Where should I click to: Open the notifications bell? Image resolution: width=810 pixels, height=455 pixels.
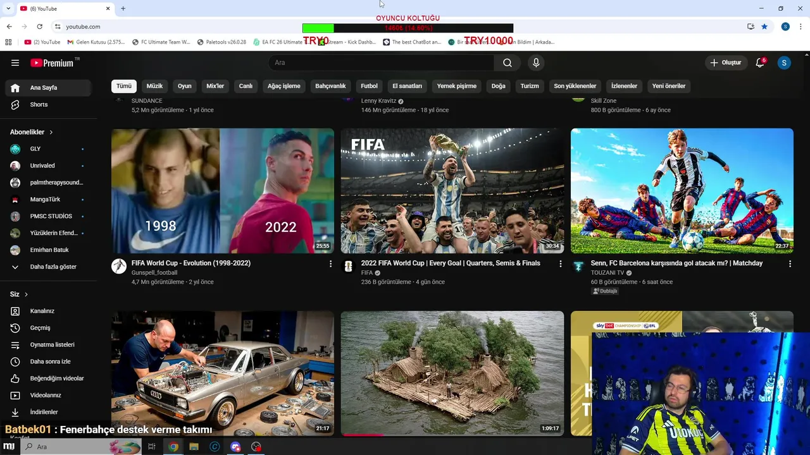point(760,63)
